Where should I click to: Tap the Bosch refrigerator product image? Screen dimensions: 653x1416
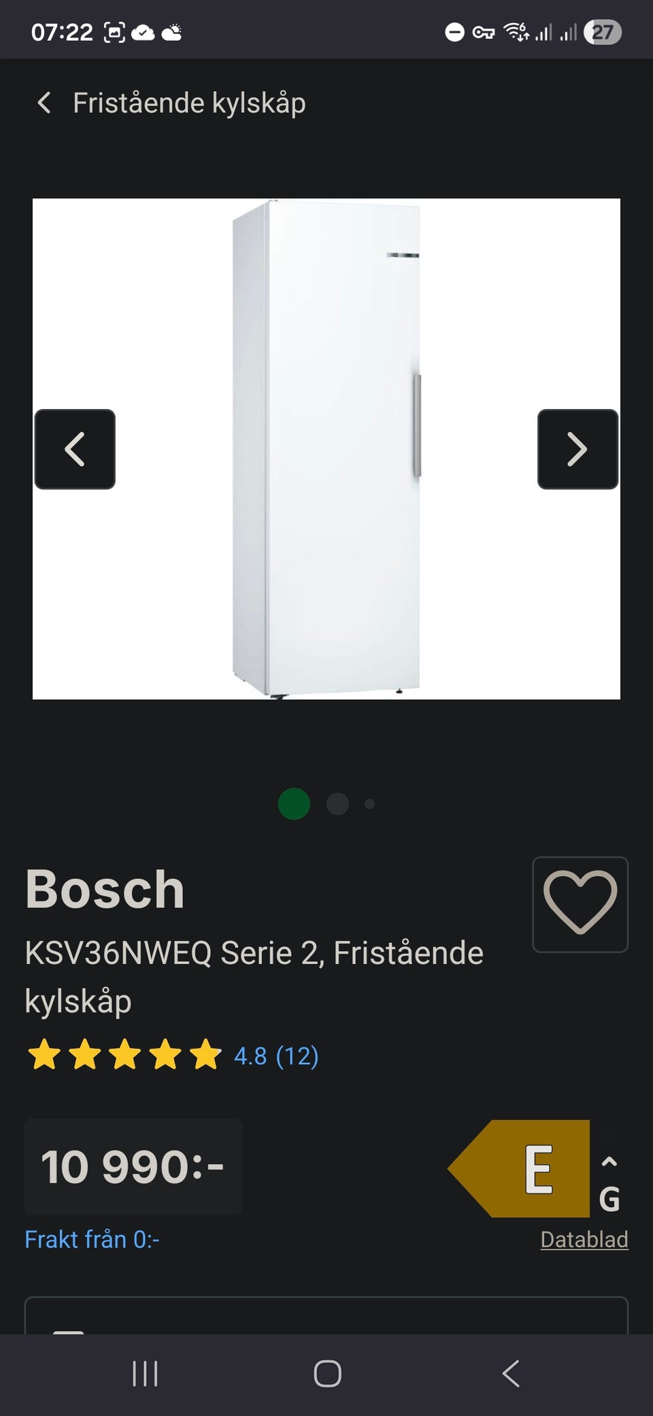pyautogui.click(x=326, y=449)
